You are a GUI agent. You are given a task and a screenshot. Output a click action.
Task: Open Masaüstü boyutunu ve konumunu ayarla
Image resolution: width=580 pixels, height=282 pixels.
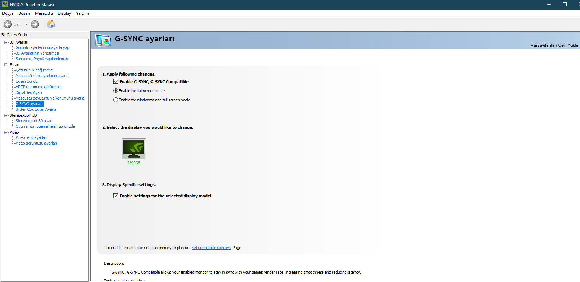pos(50,98)
